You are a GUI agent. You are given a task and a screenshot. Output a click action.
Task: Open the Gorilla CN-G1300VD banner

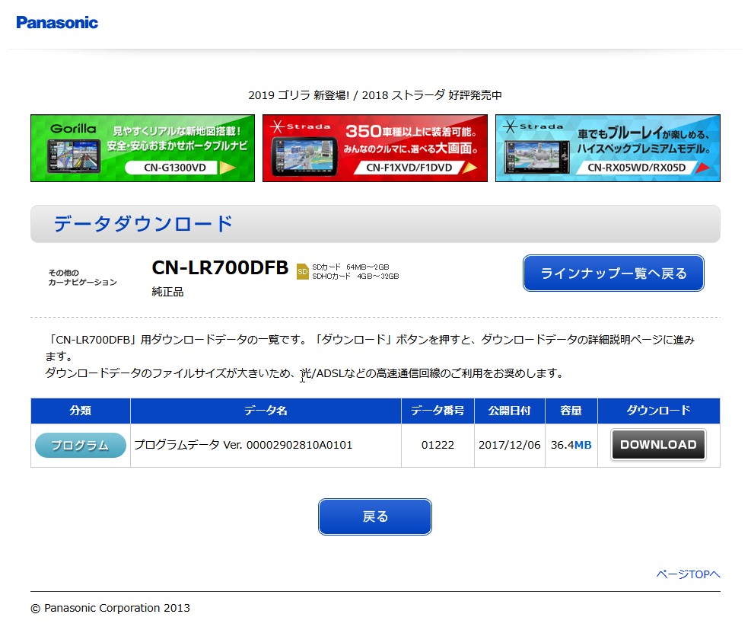(143, 148)
